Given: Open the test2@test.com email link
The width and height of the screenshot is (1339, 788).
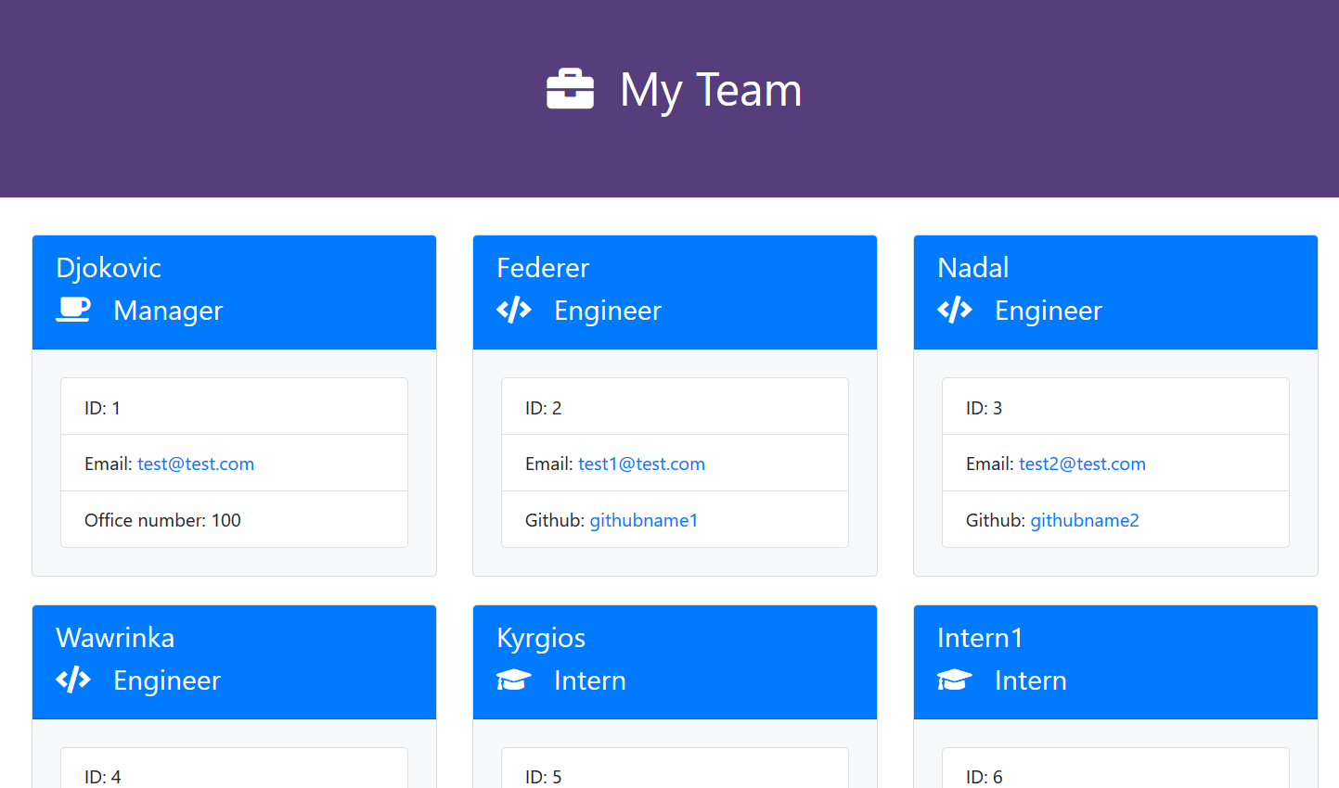Looking at the screenshot, I should (1082, 464).
